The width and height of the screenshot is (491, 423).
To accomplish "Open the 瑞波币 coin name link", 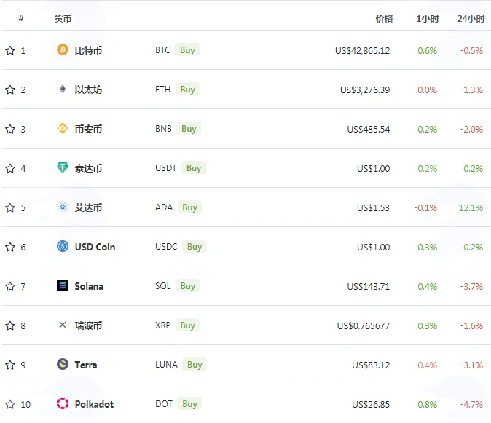I will [x=88, y=325].
